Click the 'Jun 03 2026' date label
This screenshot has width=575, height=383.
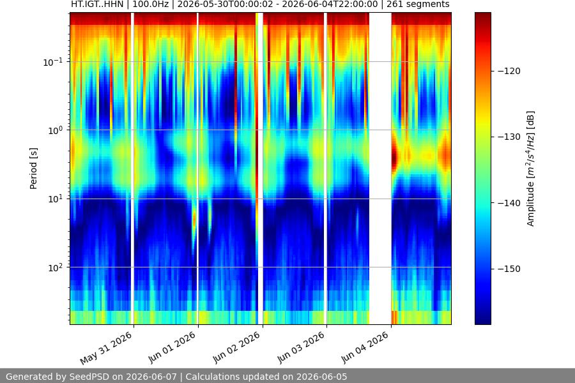[x=301, y=347]
